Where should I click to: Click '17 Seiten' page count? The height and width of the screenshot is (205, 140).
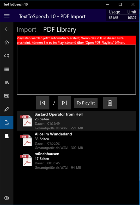tap(42, 159)
